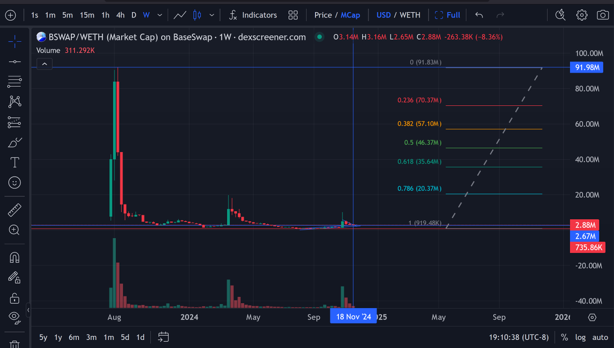614x348 pixels.
Task: Select the brush drawing tool
Action: [15, 142]
